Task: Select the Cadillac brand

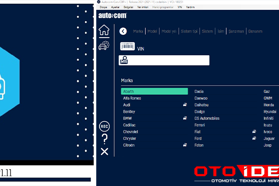Action: (x=129, y=125)
